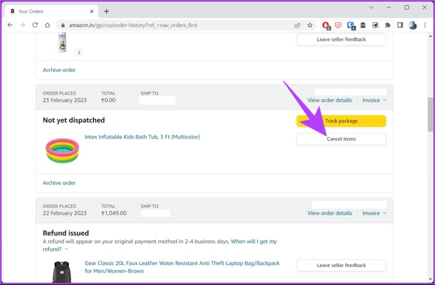Open Intex Inflatable Kids Bath Tub product link
The height and width of the screenshot is (285, 435).
pos(142,137)
